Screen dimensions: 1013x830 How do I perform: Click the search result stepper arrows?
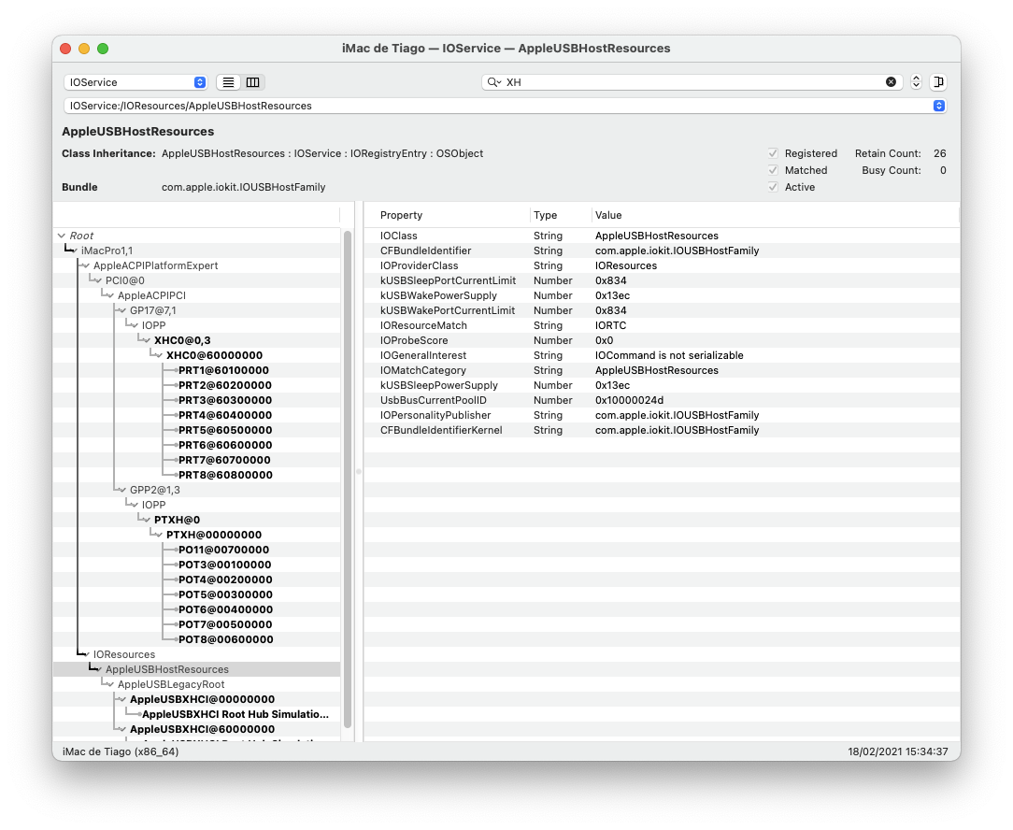(x=916, y=82)
